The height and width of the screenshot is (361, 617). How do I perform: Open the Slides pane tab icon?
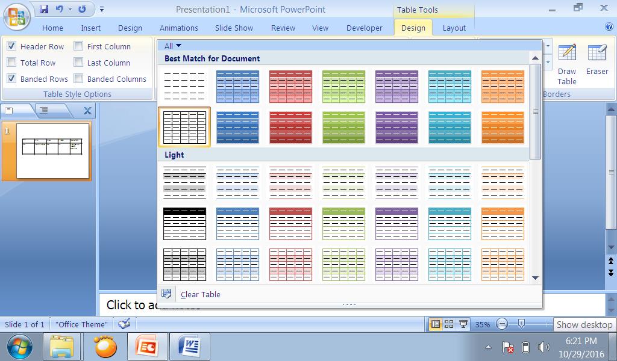9,110
